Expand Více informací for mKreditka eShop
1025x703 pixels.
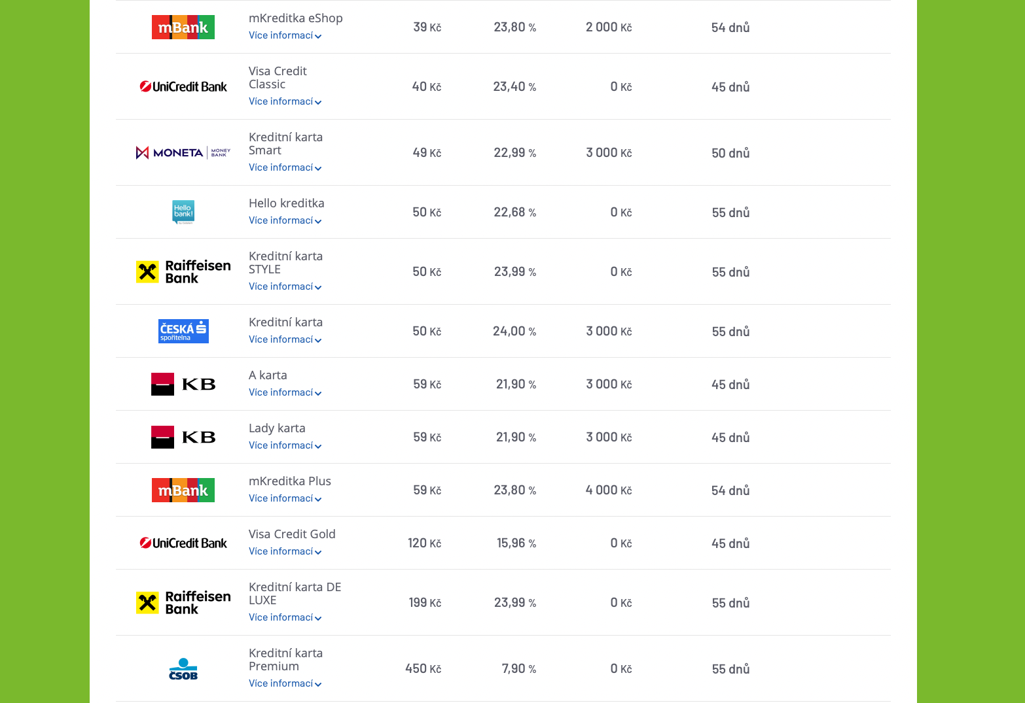[x=285, y=35]
